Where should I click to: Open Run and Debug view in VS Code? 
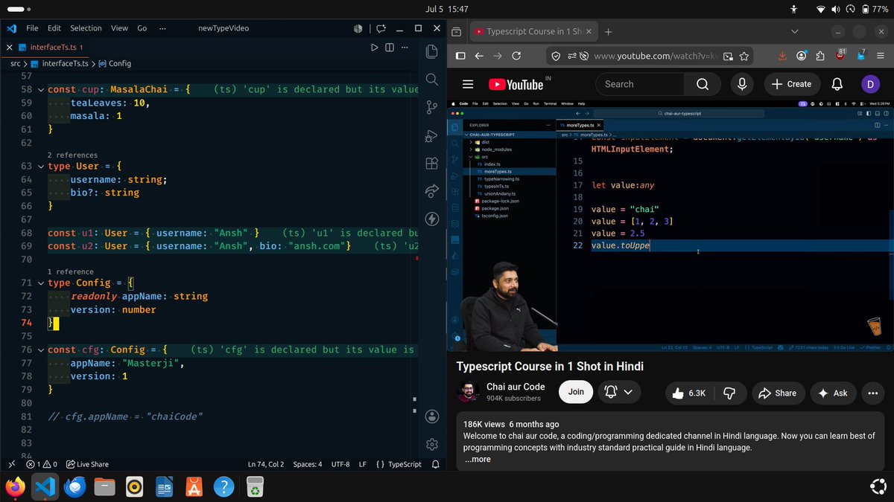(x=431, y=135)
